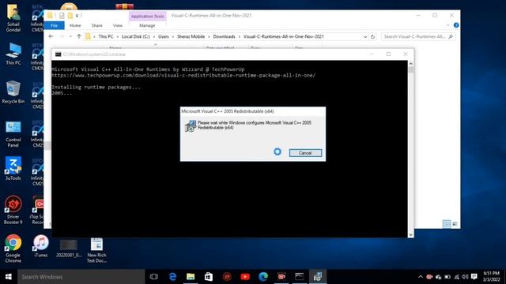The height and width of the screenshot is (284, 506).
Task: Go back in File Explorer
Action: click(51, 37)
